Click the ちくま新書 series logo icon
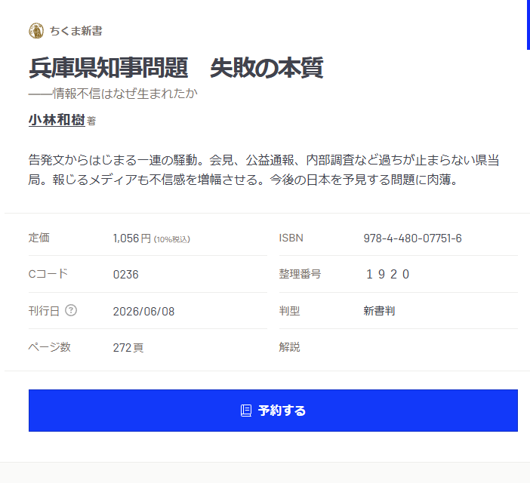The image size is (530, 483). point(36,31)
